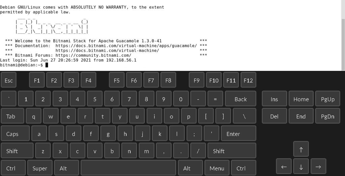Screen dimensions: 345x176
Task: Tap the number 9 key
Action: (164, 99)
